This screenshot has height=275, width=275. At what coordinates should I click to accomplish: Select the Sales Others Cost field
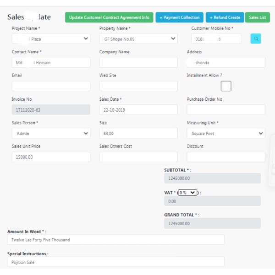pyautogui.click(x=138, y=157)
